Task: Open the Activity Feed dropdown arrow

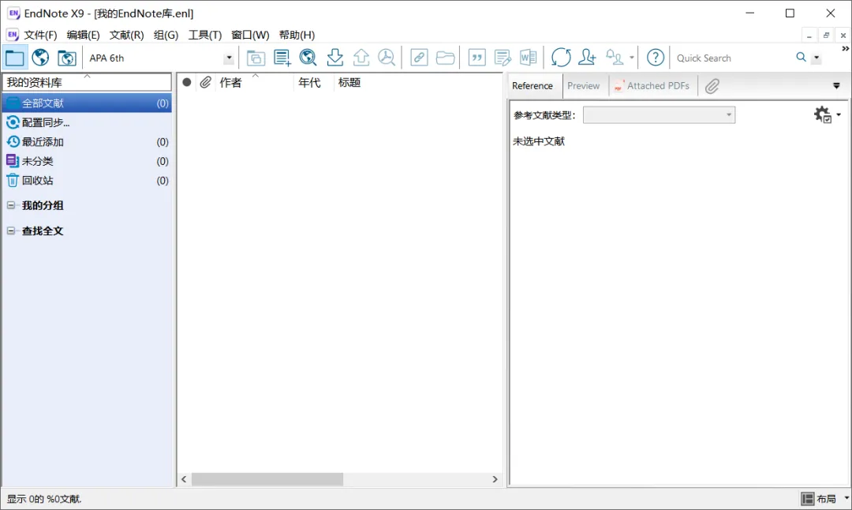Action: tap(631, 58)
